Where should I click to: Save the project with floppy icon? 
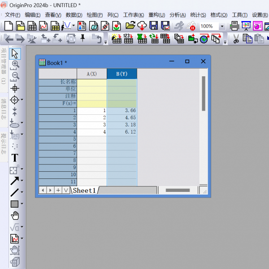pos(153,26)
